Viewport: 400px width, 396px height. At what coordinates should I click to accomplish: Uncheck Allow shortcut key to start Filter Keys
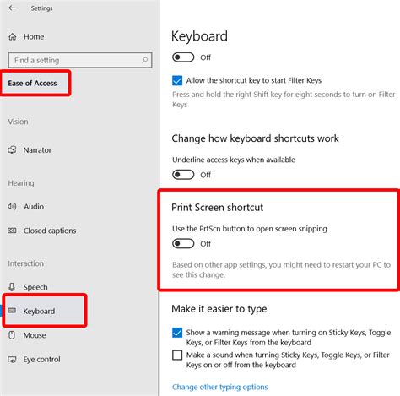click(177, 80)
